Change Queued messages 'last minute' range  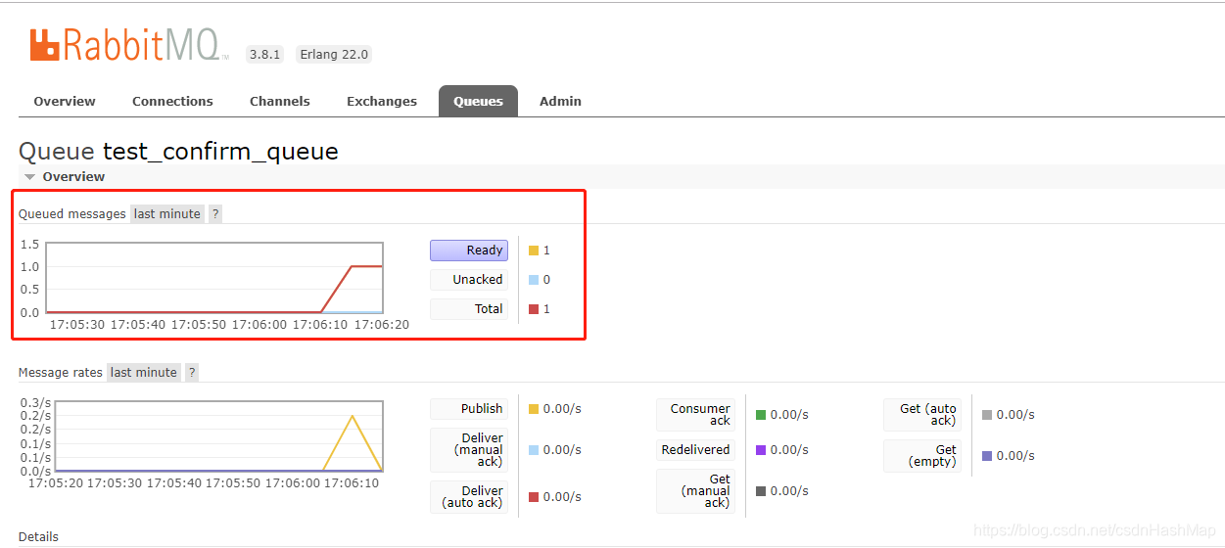pos(167,213)
